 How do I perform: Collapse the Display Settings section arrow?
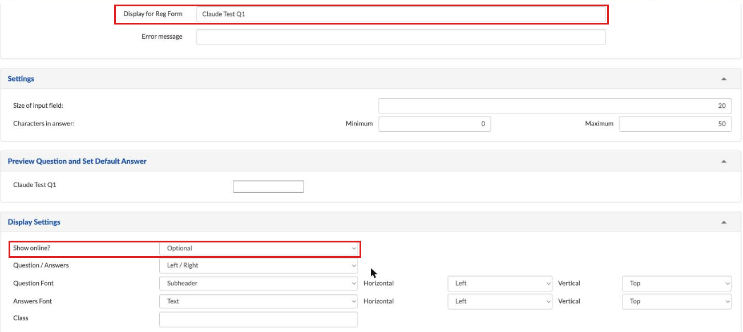tap(724, 222)
